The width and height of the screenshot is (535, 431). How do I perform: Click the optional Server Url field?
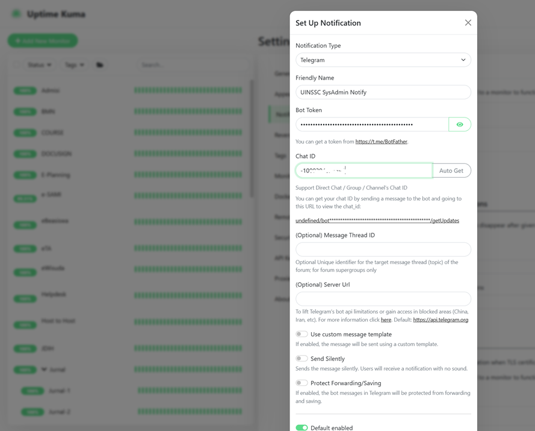point(383,299)
